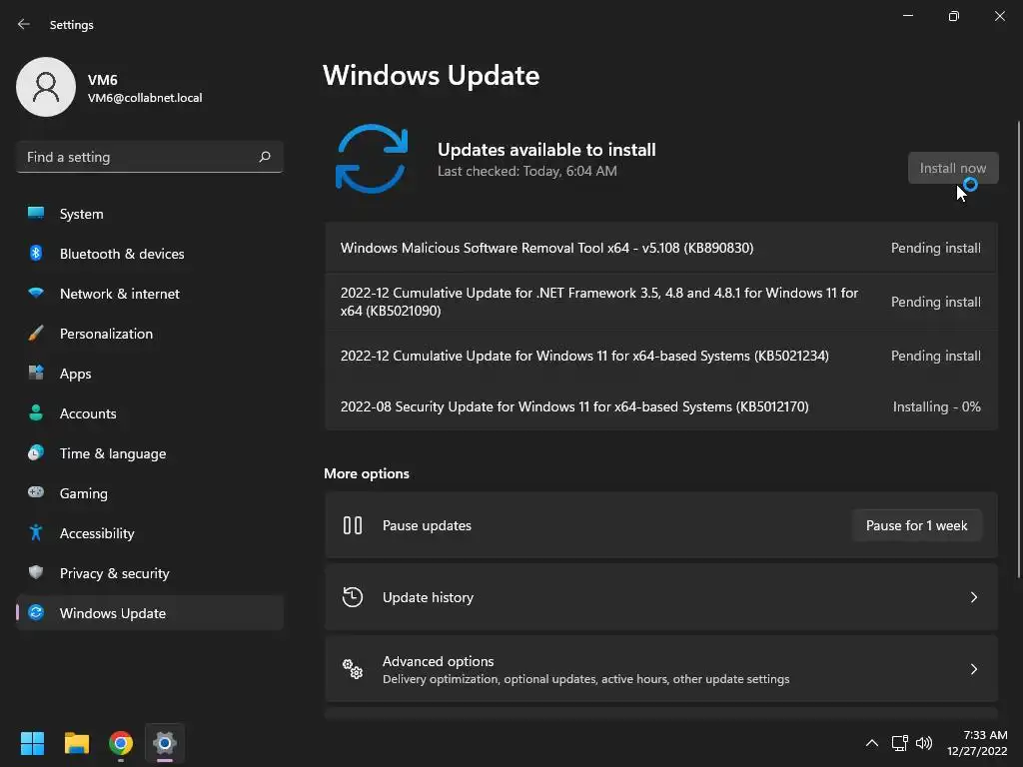The image size is (1023, 767).
Task: Click the back arrow in Settings header
Action: pyautogui.click(x=24, y=24)
